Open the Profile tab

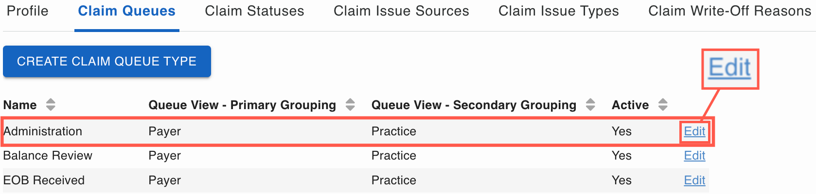(x=28, y=11)
